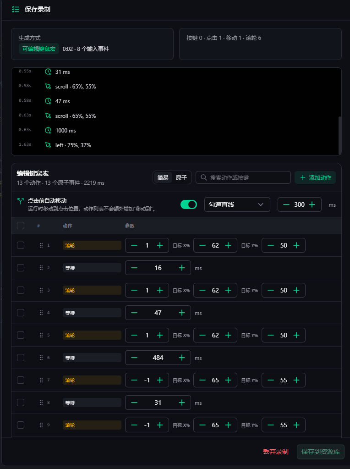This screenshot has width=350, height=469.
Task: Click the drag handle of action row 1
Action: (41, 245)
